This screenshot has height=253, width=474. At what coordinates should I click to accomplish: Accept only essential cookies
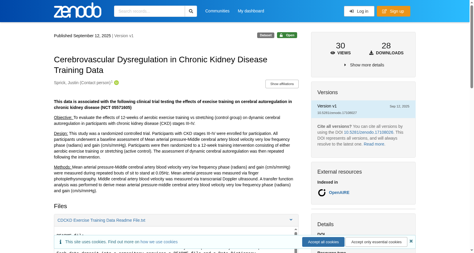pyautogui.click(x=376, y=242)
